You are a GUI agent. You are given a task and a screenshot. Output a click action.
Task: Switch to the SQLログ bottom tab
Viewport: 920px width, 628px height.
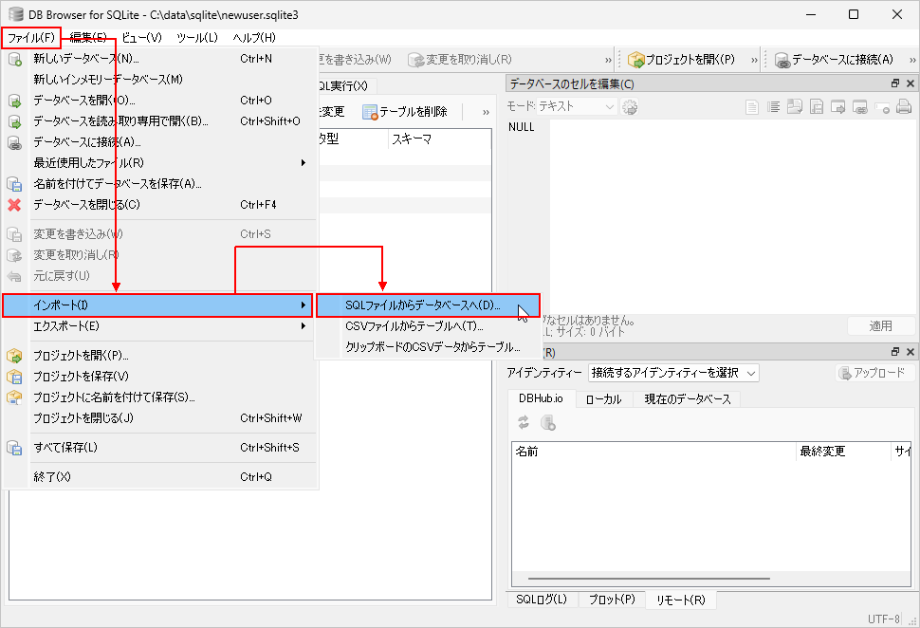click(x=541, y=600)
